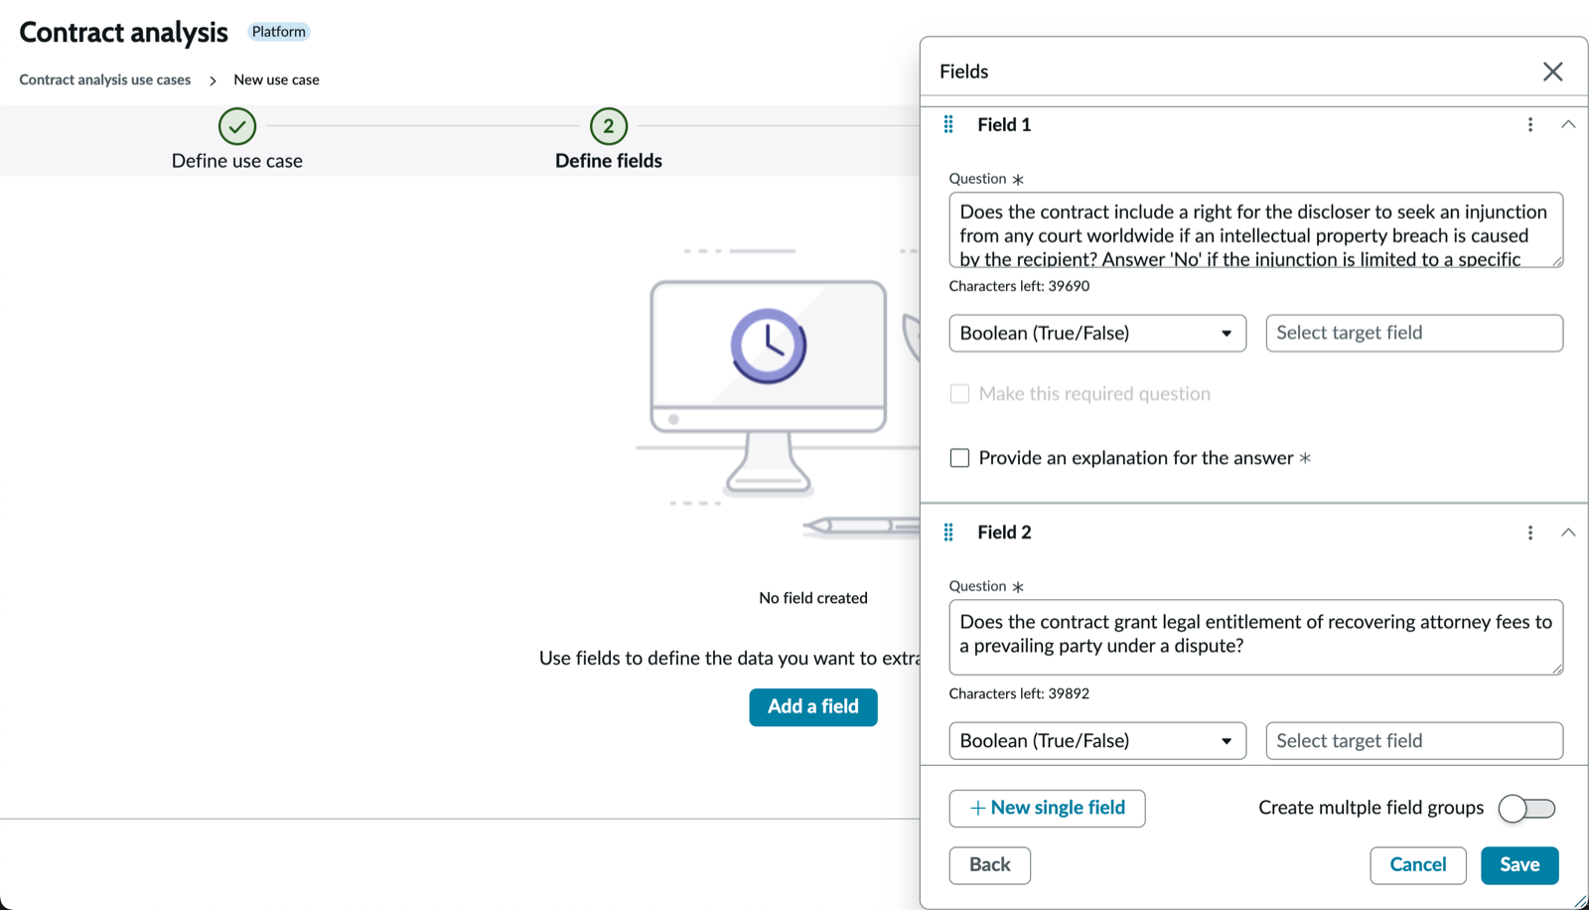Image resolution: width=1589 pixels, height=910 pixels.
Task: Click the No field created message
Action: point(813,598)
